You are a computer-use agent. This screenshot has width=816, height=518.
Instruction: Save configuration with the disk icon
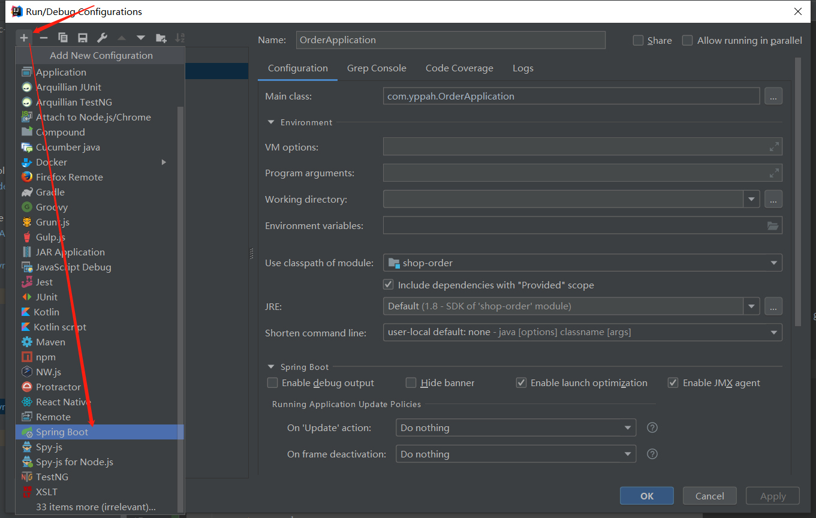(83, 38)
